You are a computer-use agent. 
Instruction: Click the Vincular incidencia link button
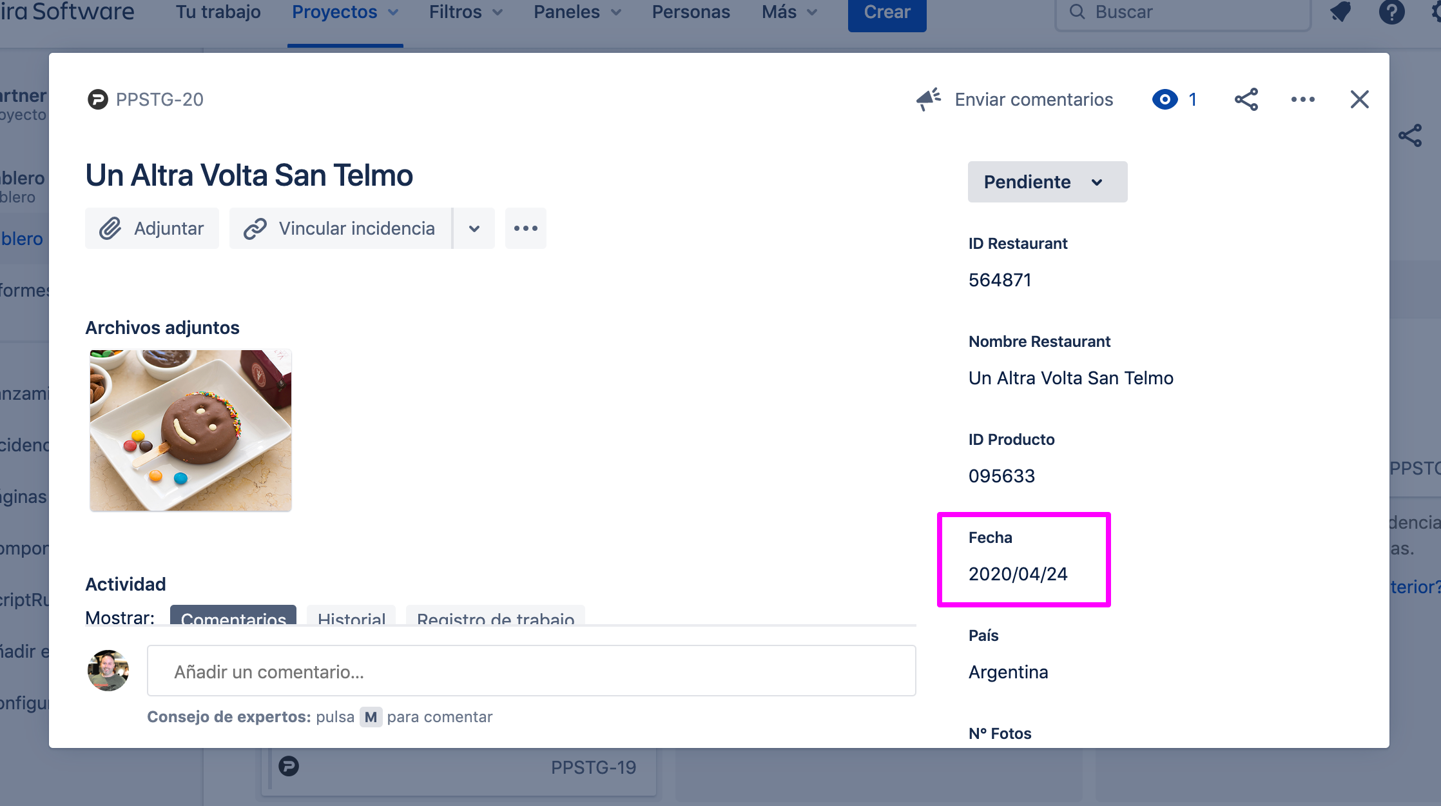(340, 228)
